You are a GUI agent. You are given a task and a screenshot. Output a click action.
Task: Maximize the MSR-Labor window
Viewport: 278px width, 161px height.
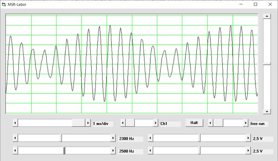[x=255, y=4]
